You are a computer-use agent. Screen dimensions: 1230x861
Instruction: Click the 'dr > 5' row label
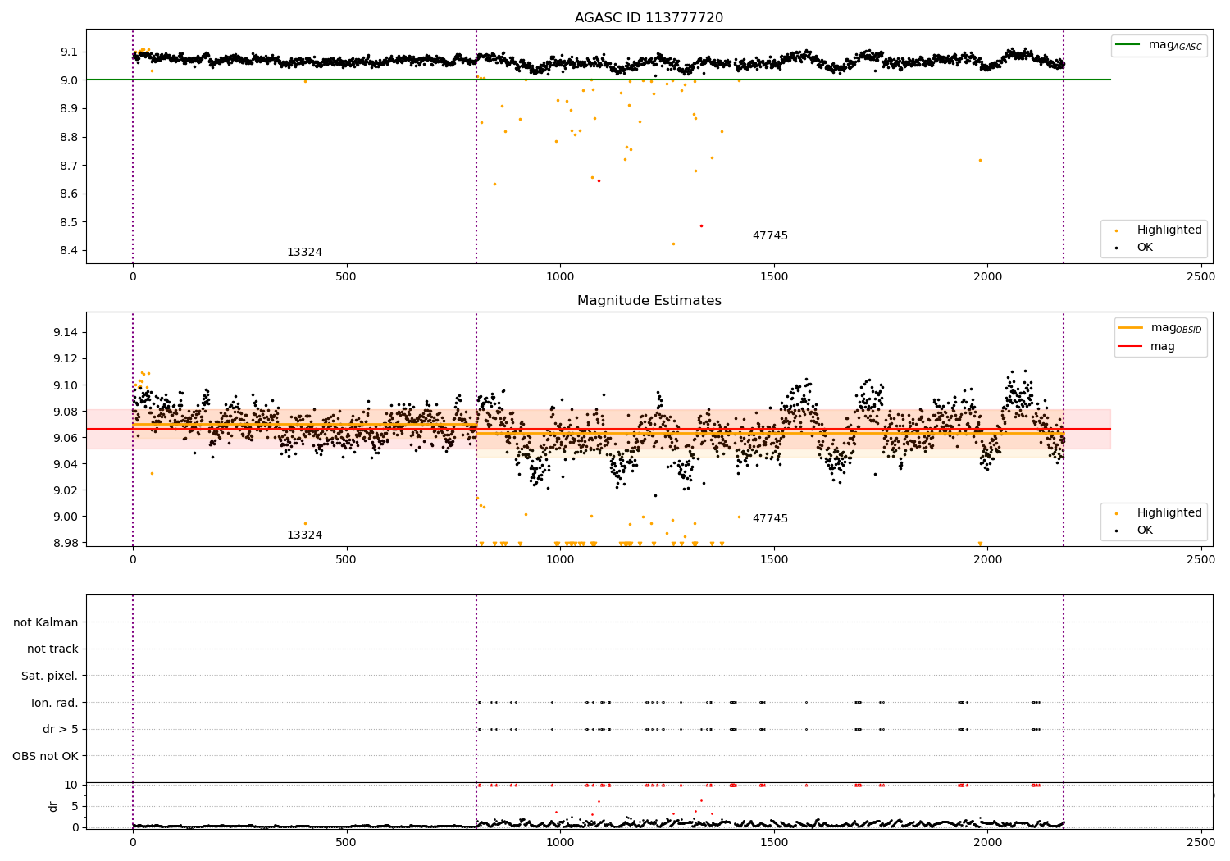61,729
